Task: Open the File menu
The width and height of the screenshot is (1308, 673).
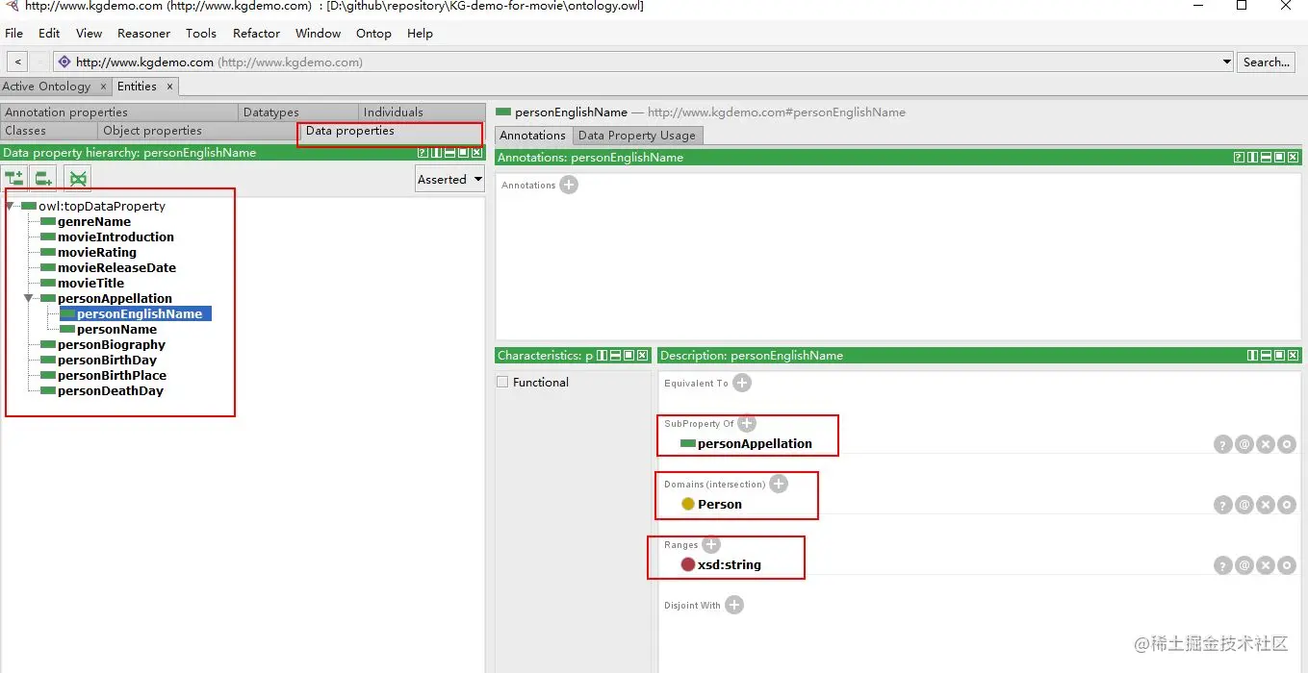Action: point(14,33)
